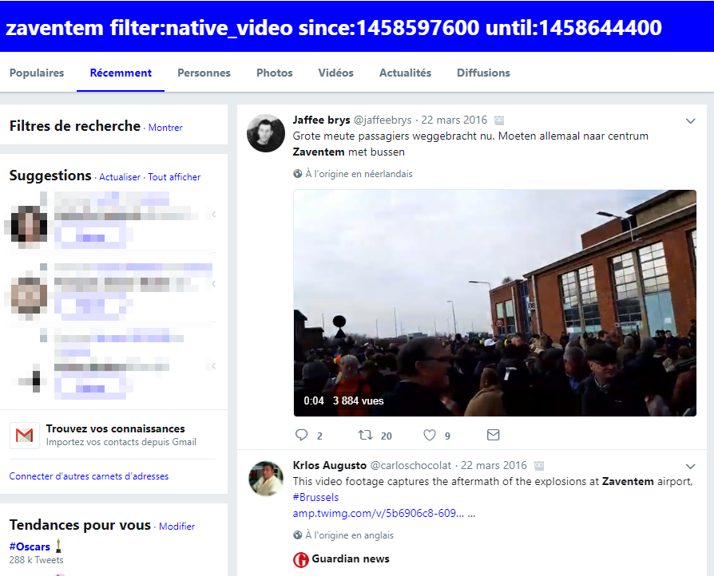
Task: Send Jaffee brys tweet by direct message
Action: pyautogui.click(x=493, y=435)
